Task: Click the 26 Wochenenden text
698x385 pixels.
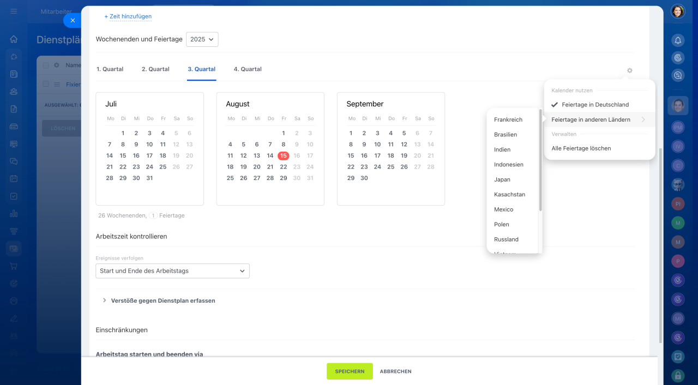Action: point(122,216)
